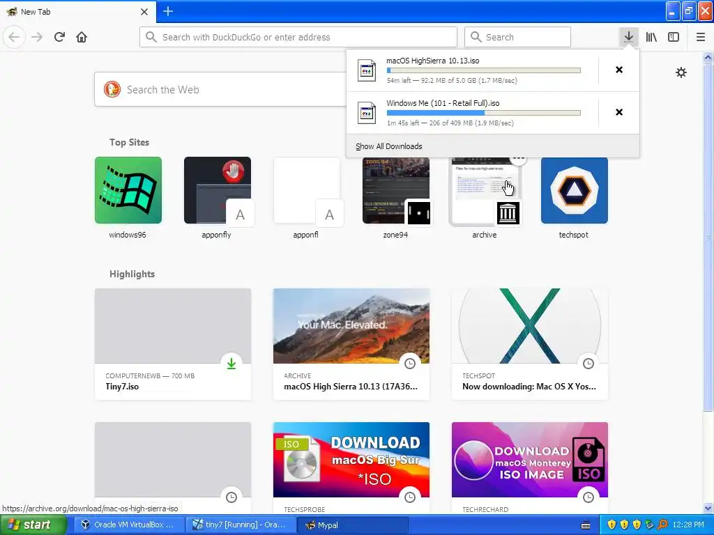The width and height of the screenshot is (714, 535).
Task: Click history clock icon on High Sierra card
Action: click(410, 364)
